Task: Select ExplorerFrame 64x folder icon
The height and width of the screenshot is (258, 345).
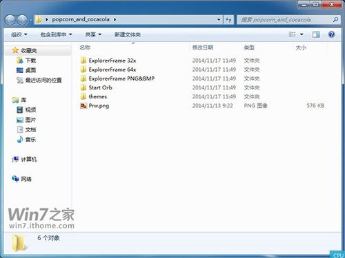Action: [83, 69]
